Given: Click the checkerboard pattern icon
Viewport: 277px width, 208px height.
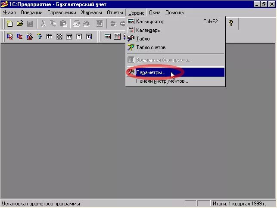Looking at the screenshot, I should (59, 37).
